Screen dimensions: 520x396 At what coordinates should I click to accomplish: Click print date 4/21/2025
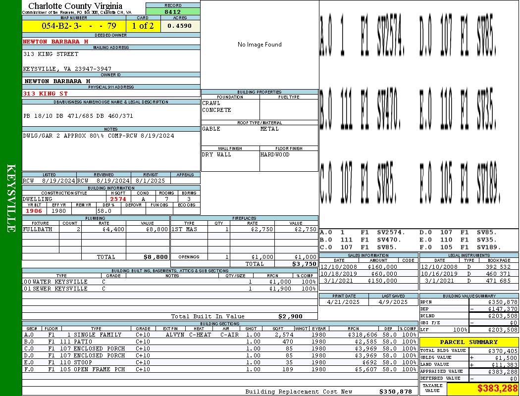coord(343,302)
